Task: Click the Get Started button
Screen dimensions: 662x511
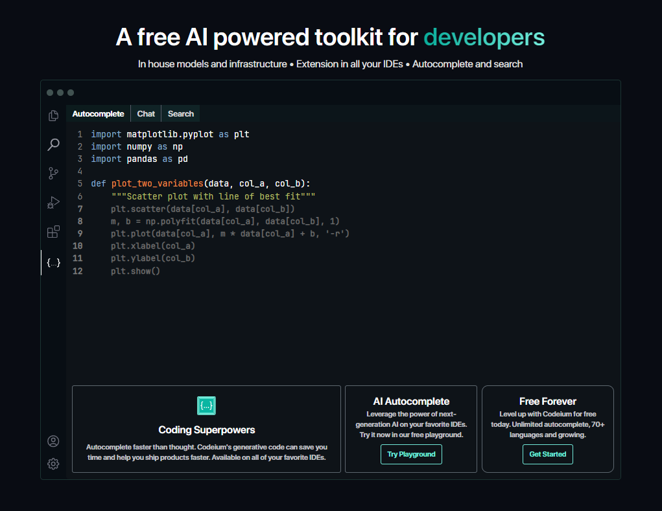Action: click(x=548, y=454)
